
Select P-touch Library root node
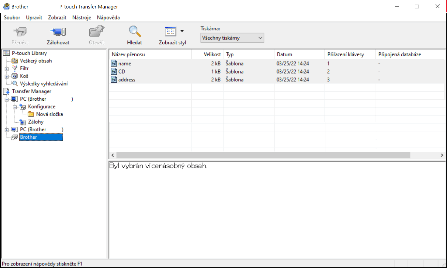point(29,53)
